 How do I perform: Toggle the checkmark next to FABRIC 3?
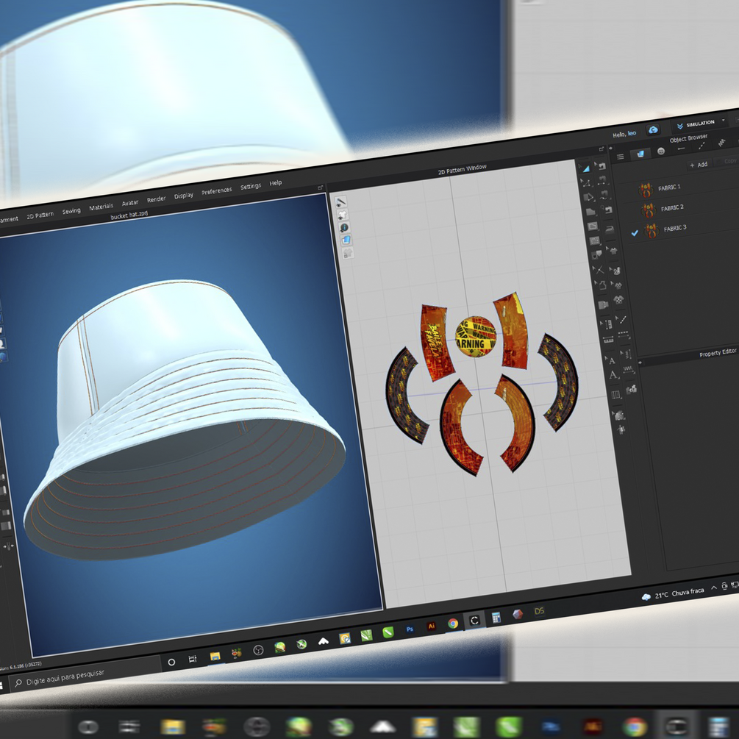point(635,233)
